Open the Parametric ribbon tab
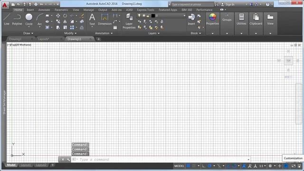 [61, 9]
